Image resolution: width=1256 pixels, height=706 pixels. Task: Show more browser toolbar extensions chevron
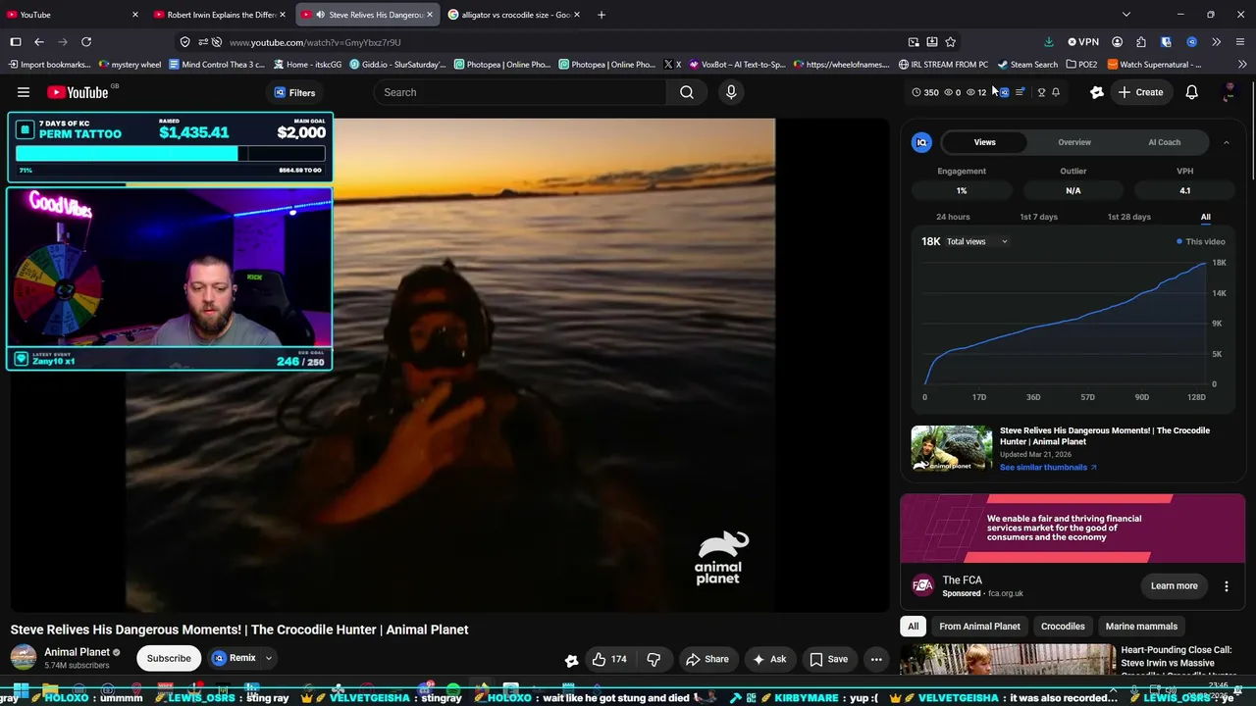(x=1216, y=42)
